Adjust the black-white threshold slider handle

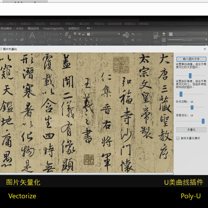point(190,76)
